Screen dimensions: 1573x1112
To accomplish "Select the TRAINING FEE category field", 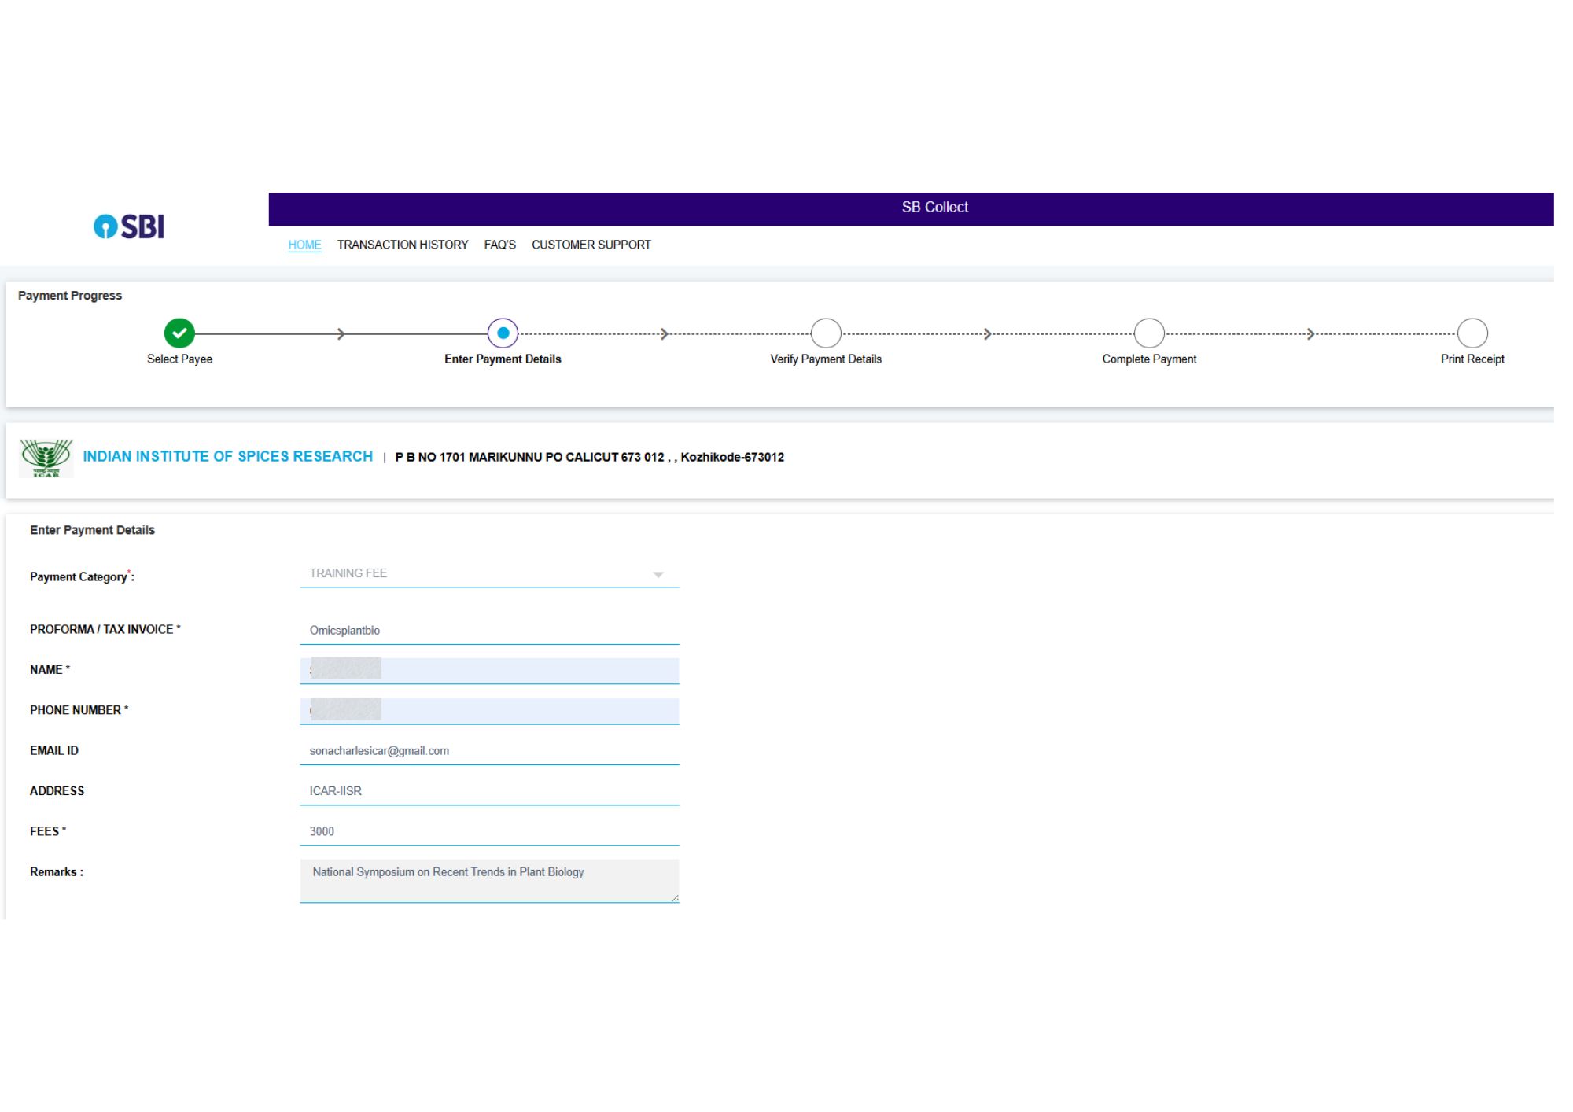I will click(472, 573).
